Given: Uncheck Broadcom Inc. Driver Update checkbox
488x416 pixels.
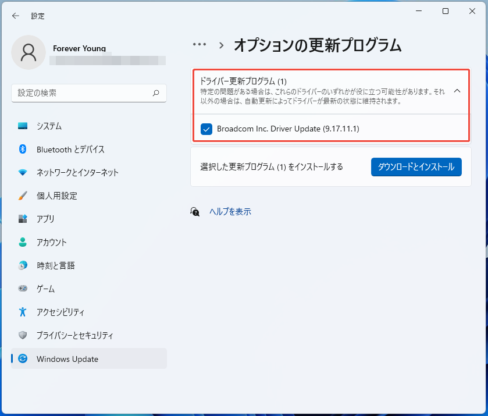Looking at the screenshot, I should 206,129.
